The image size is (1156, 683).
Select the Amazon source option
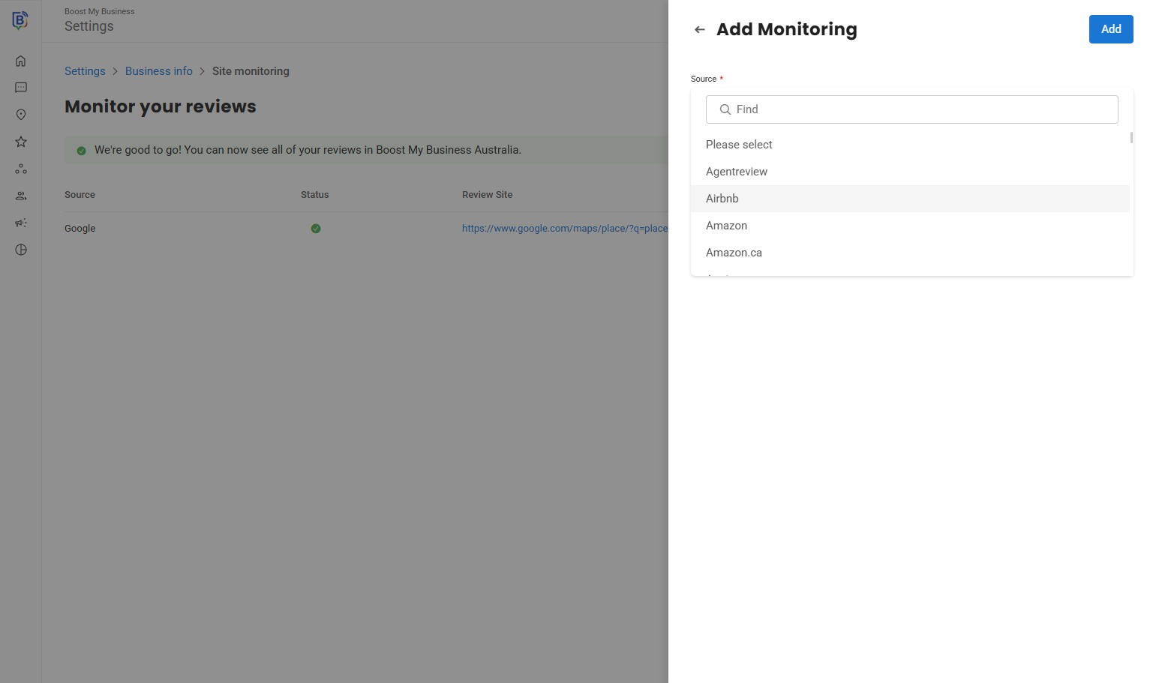pyautogui.click(x=726, y=226)
